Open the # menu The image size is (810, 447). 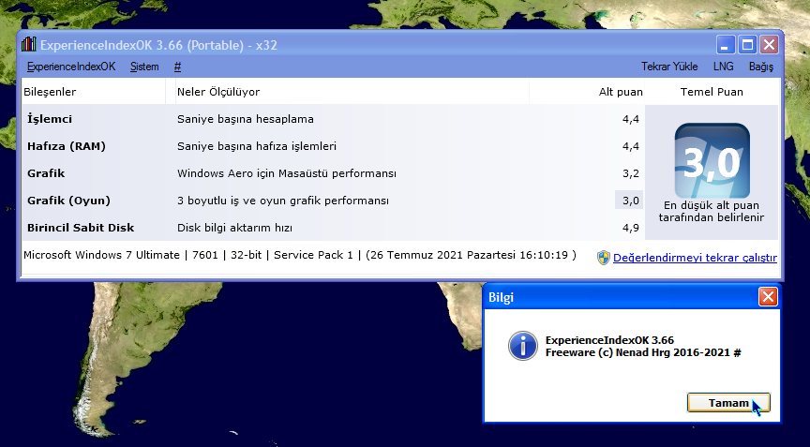[x=177, y=67]
